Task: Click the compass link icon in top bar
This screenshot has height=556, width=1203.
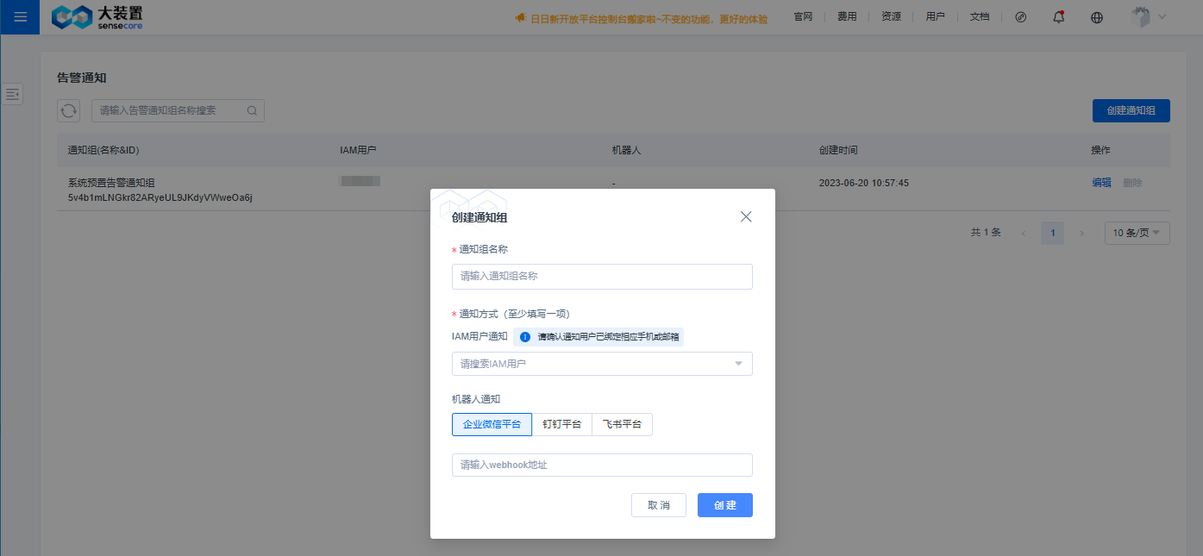Action: 1020,16
